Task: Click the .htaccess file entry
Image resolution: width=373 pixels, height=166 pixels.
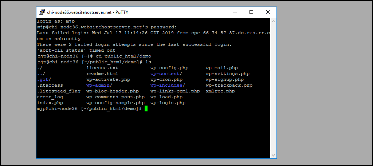Action: coord(50,86)
